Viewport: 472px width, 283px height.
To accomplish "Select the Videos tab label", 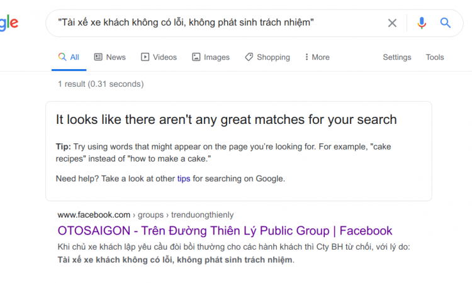I will [165, 57].
